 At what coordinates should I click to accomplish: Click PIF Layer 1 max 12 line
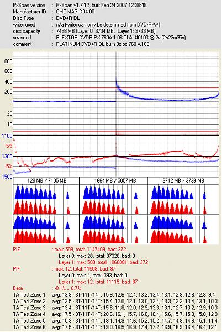pos(98,282)
